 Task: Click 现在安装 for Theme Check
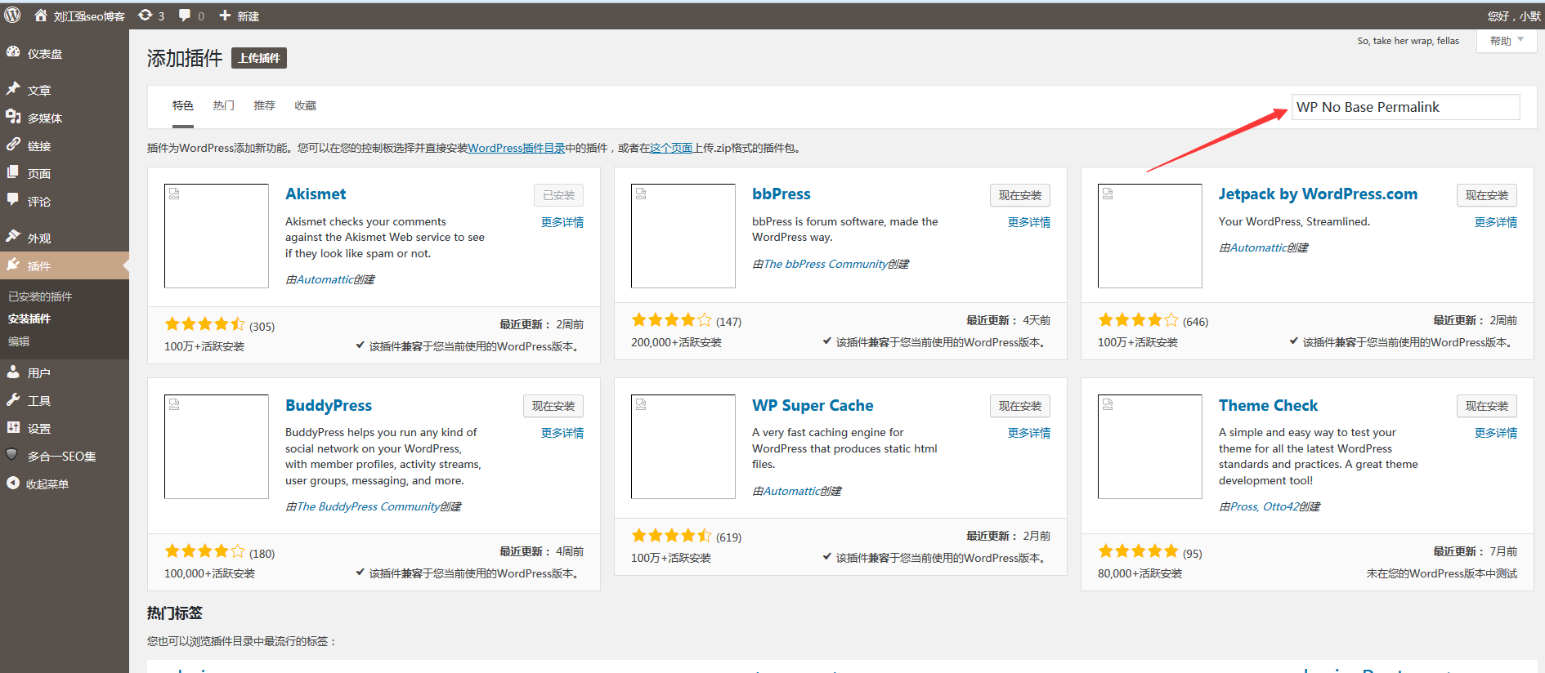1486,406
